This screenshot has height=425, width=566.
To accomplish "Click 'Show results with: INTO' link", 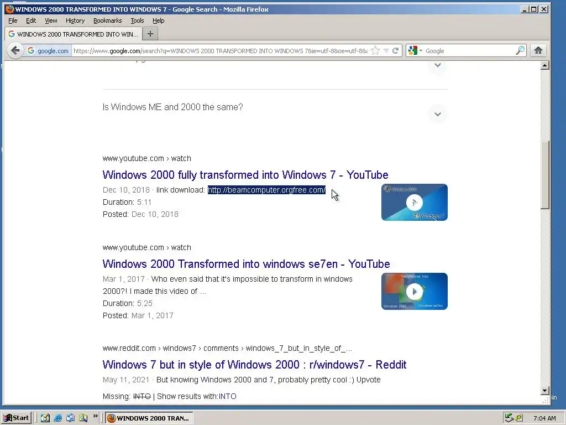I will pos(227,396).
